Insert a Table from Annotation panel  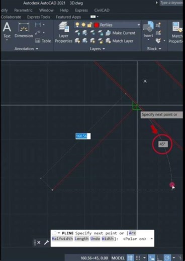tap(43, 41)
